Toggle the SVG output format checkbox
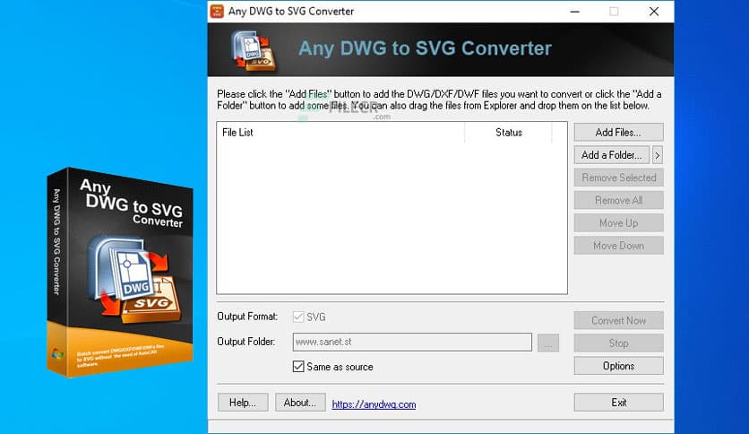The image size is (749, 434). tap(298, 317)
